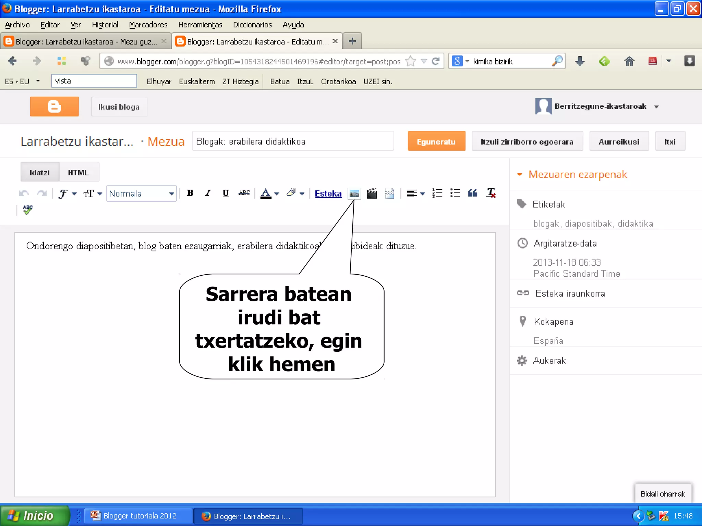Switch to the Mezu guz... browser tab

click(x=85, y=41)
